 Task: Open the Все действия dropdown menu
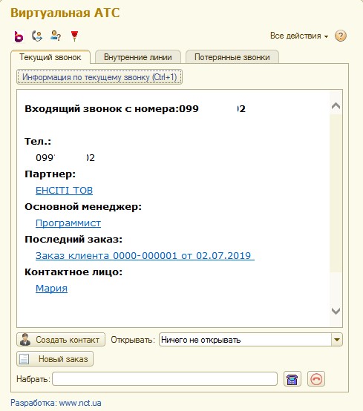click(x=299, y=36)
